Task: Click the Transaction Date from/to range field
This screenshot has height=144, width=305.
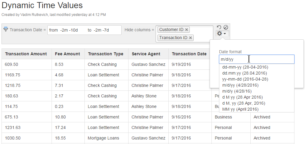Action: pos(84,30)
